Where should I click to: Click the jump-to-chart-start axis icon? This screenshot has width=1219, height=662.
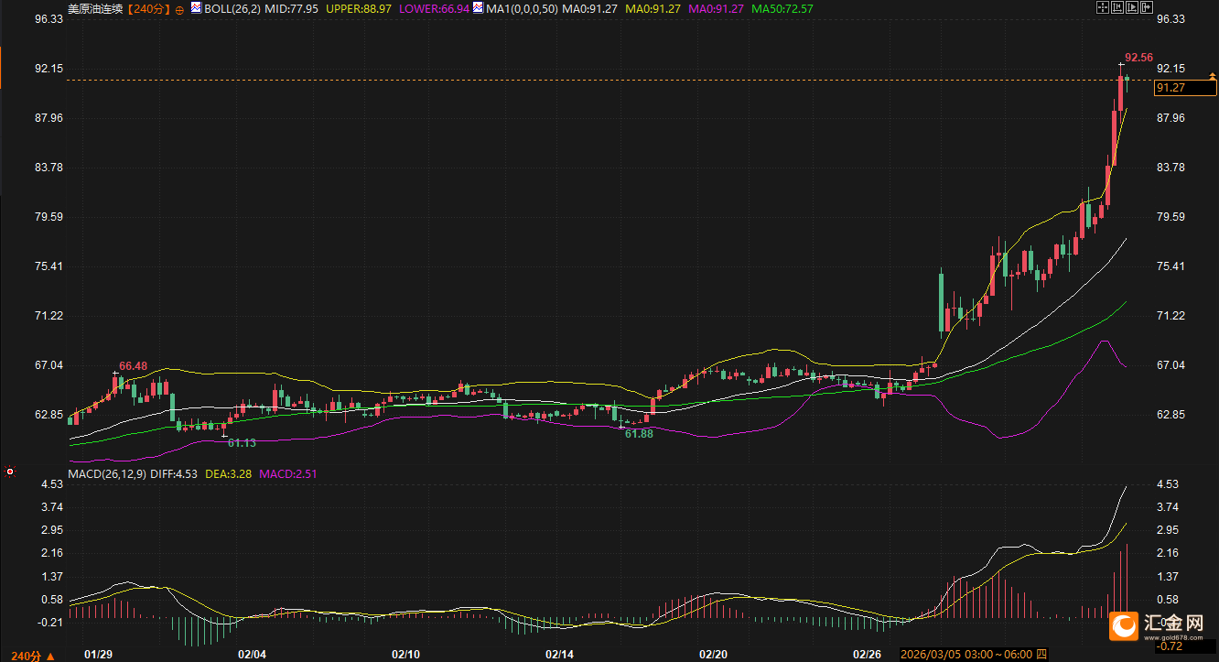tap(1117, 7)
